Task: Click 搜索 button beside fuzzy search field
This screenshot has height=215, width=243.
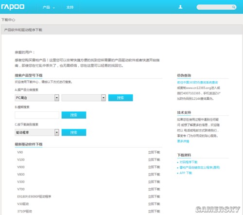Action: tap(74, 115)
